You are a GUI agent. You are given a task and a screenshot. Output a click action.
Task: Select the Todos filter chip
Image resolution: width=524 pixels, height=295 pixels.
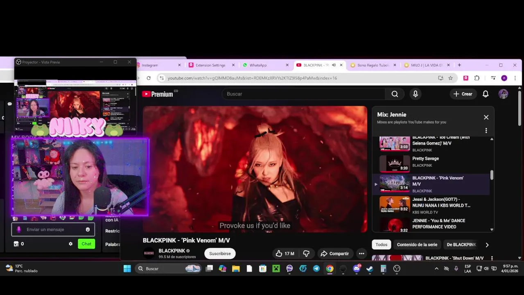click(382, 245)
